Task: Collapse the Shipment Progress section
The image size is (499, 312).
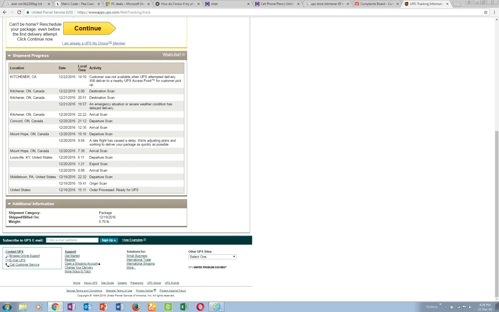Action: pos(9,56)
